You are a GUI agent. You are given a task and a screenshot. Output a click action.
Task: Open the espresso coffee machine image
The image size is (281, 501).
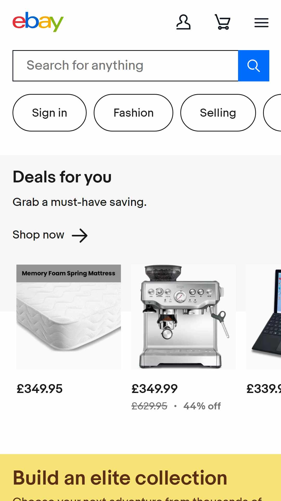(183, 317)
